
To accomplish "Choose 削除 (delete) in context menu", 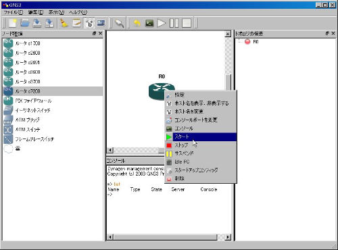I will click(x=201, y=178).
